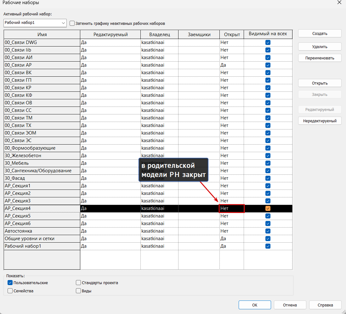The width and height of the screenshot is (346, 314).
Task: Enable gray inactive workset graphics checkbox
Action: click(x=72, y=23)
